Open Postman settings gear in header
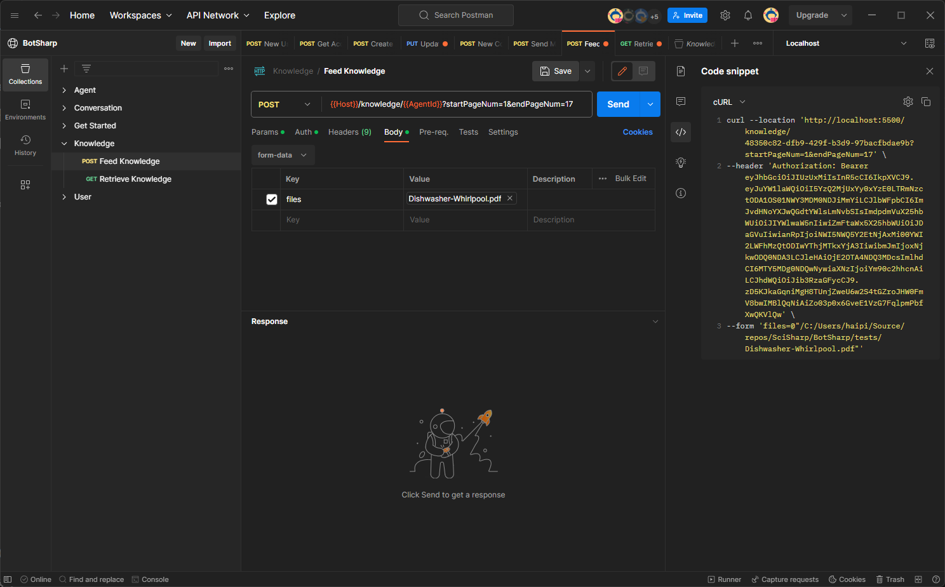The height and width of the screenshot is (587, 945). point(725,15)
